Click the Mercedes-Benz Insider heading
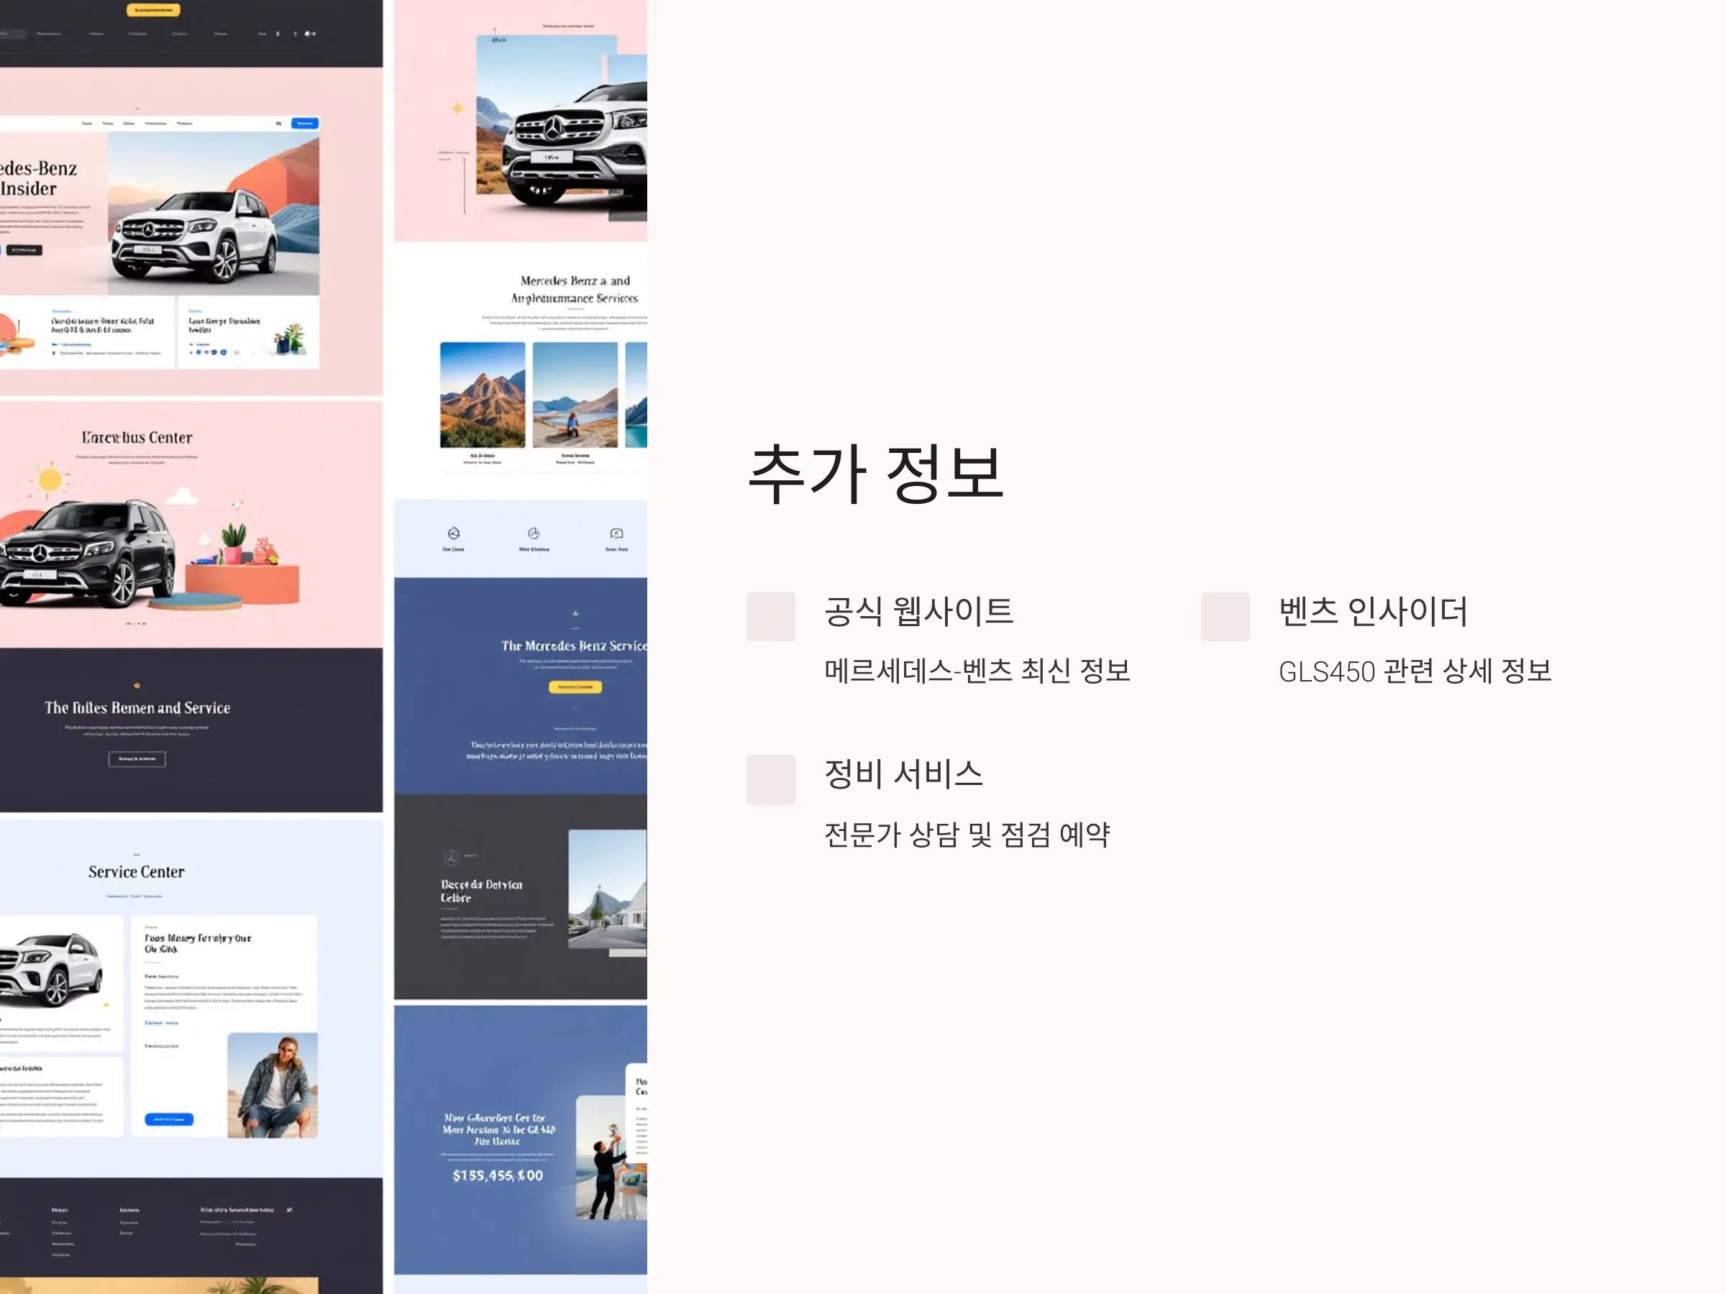 click(37, 178)
